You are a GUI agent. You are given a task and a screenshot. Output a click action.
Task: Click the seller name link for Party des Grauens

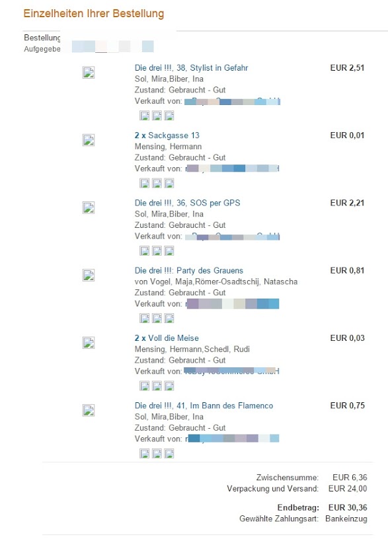tap(233, 304)
